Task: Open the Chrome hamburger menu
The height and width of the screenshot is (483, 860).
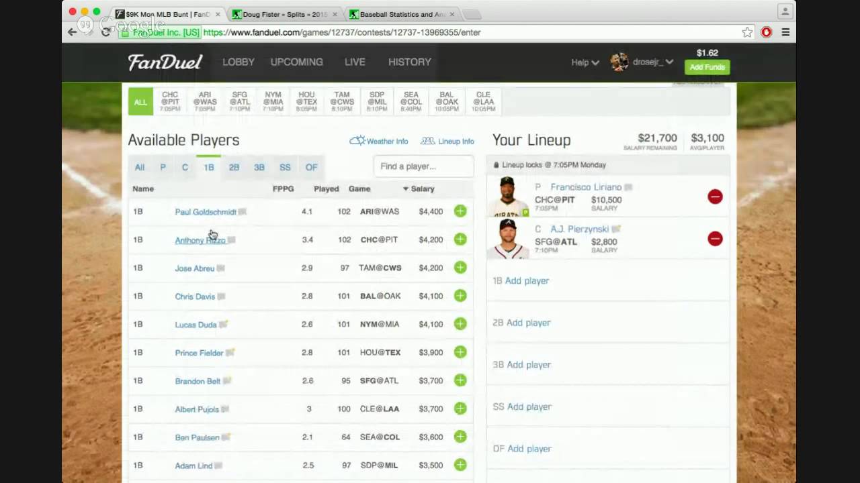Action: [x=785, y=32]
